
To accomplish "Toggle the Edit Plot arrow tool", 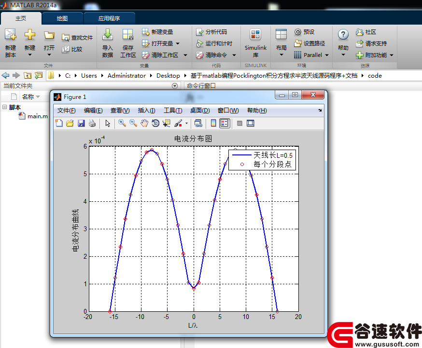I will pyautogui.click(x=108, y=123).
